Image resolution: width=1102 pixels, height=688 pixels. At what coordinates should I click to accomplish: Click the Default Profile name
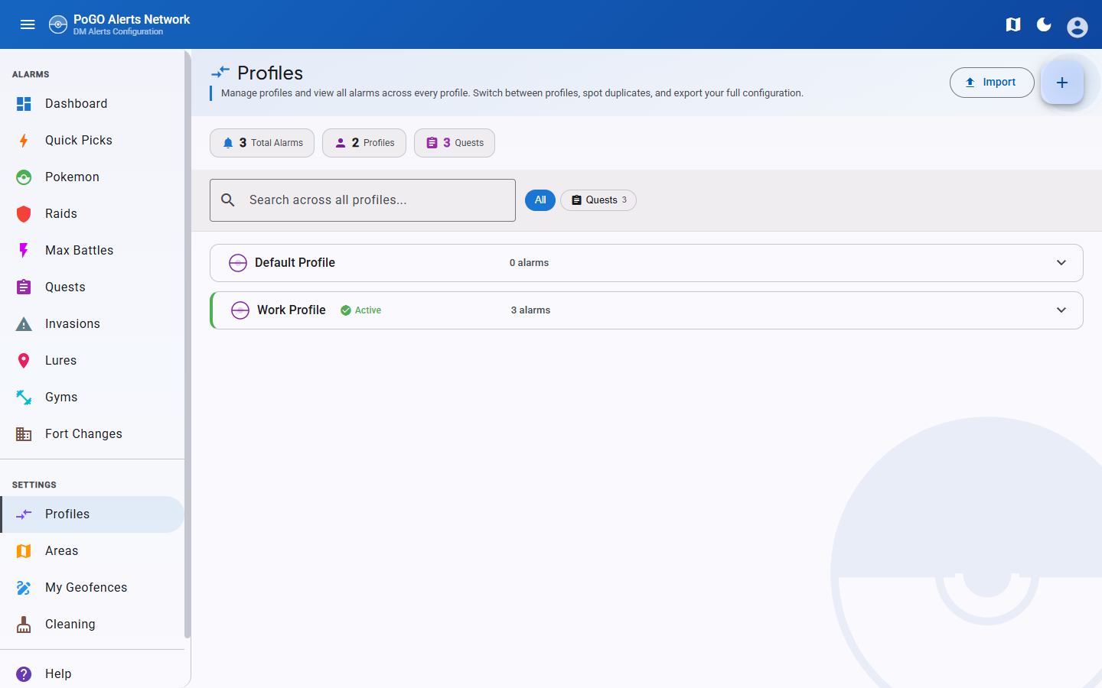pos(295,263)
